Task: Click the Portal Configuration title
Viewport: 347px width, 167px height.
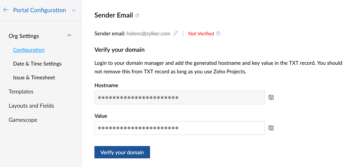Action: pos(40,10)
